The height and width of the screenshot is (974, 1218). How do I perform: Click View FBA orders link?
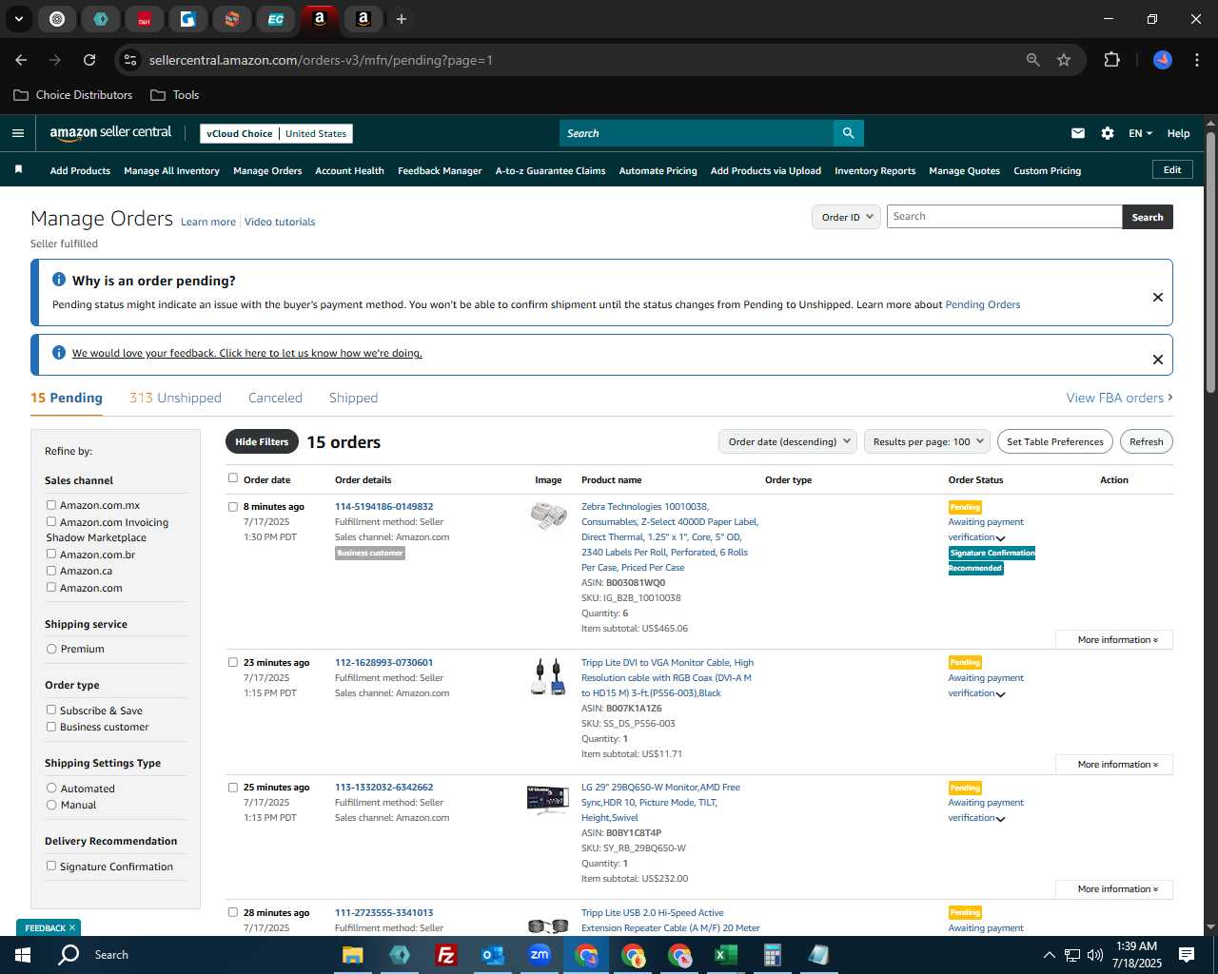(1119, 398)
